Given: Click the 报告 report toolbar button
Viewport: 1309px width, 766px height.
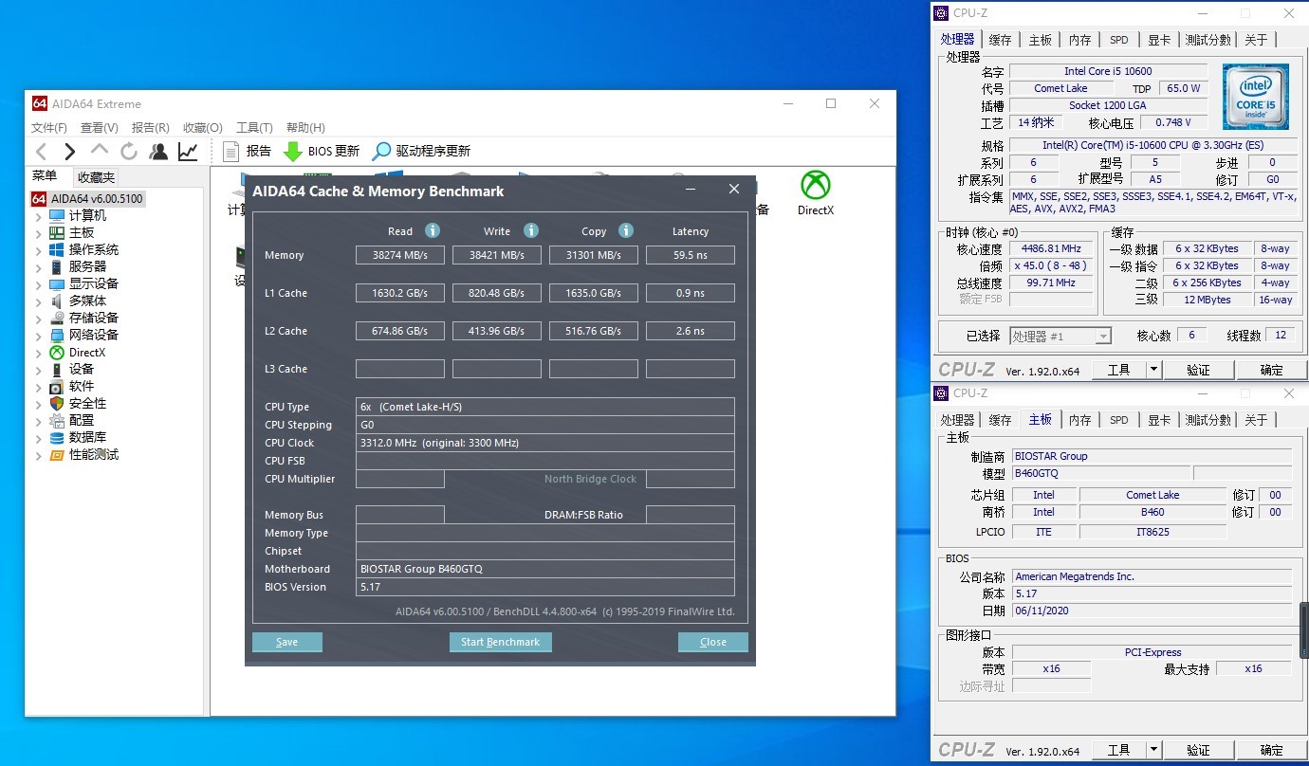Looking at the screenshot, I should point(247,151).
